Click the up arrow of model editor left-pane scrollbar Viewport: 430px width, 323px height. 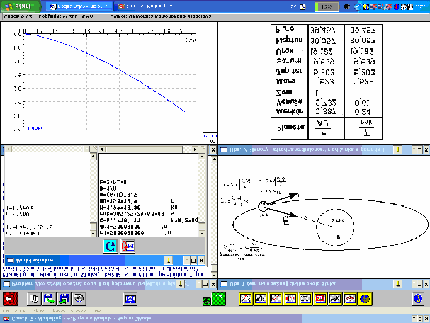click(x=94, y=157)
